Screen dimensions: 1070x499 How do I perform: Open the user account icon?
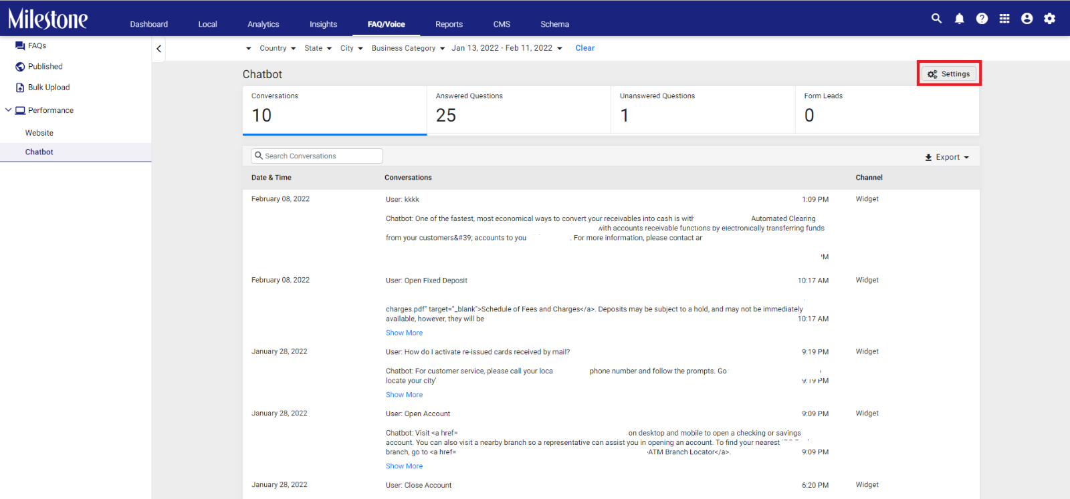[x=1027, y=19]
